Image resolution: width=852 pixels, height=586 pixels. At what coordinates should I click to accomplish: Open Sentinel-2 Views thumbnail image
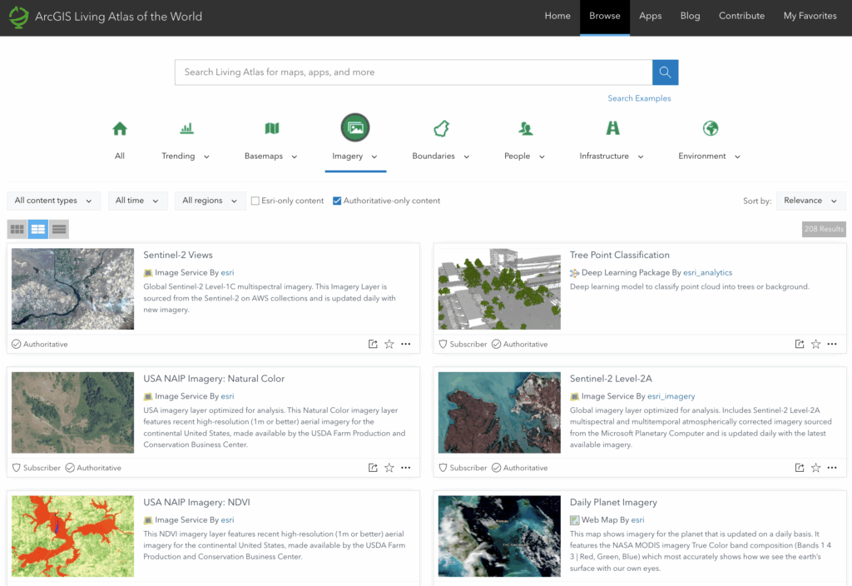[73, 289]
